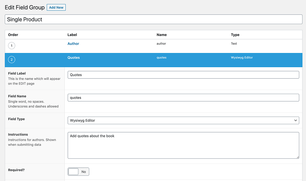Open the Author field link
The height and width of the screenshot is (181, 306).
click(x=73, y=44)
